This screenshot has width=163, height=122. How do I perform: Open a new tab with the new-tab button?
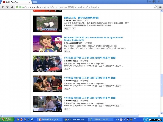tap(35, 2)
